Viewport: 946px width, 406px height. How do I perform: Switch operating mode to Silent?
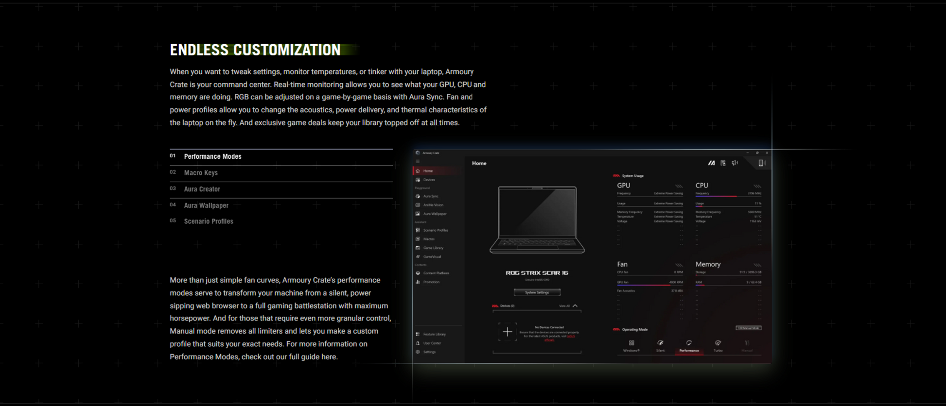tap(660, 346)
